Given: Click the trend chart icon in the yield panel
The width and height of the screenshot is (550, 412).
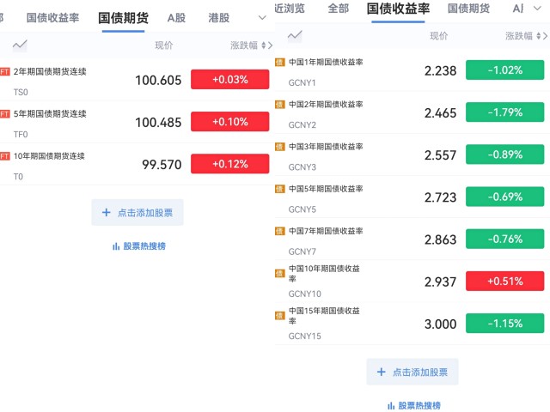Looking at the screenshot, I should point(295,35).
